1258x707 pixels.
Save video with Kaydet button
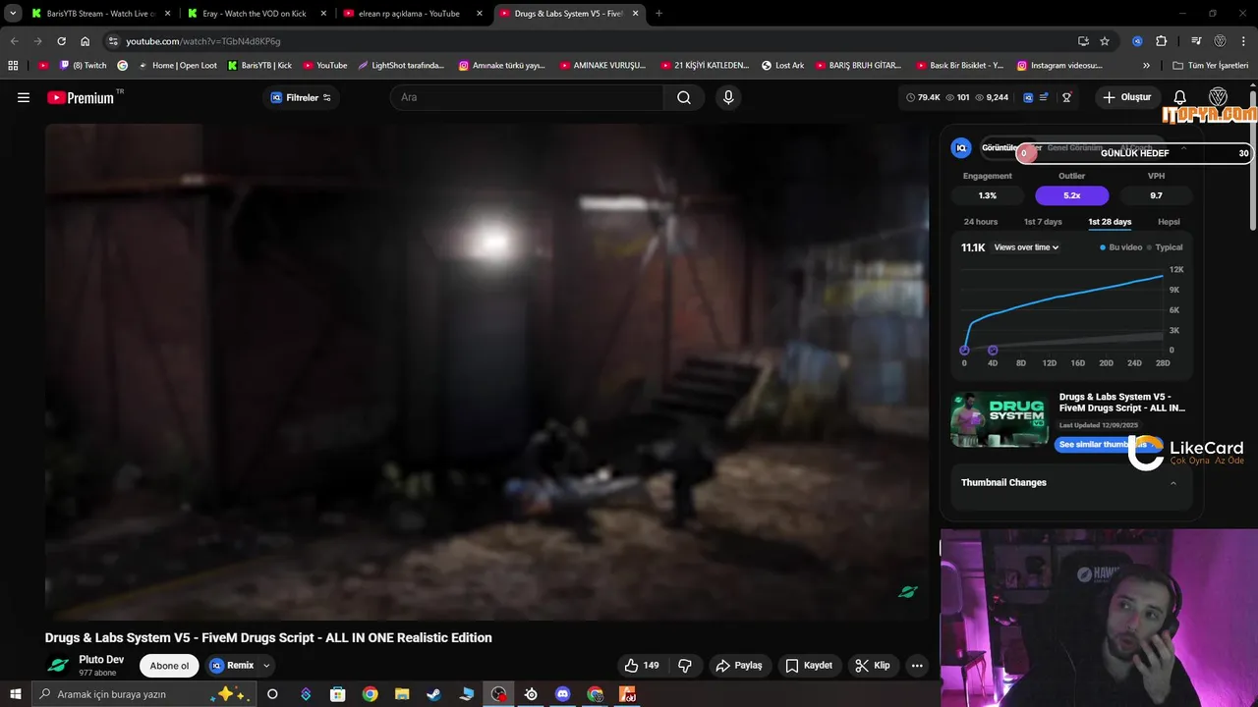[809, 665]
